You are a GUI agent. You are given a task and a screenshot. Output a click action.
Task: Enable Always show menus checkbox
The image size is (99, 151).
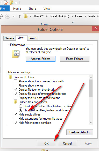(16, 85)
